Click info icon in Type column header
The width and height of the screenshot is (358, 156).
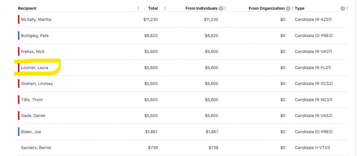coord(343,8)
